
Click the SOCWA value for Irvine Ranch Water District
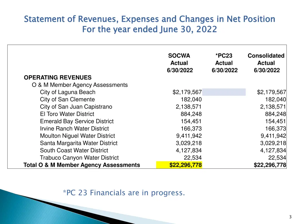coord(191,129)
